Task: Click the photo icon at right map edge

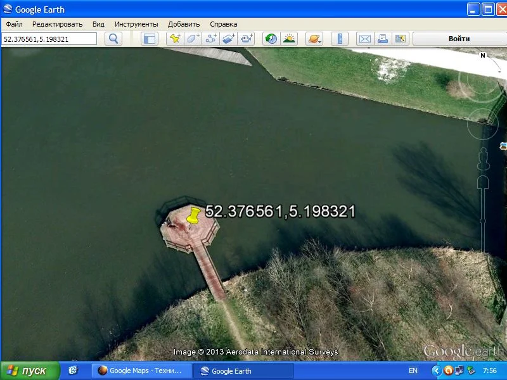Action: (x=503, y=146)
